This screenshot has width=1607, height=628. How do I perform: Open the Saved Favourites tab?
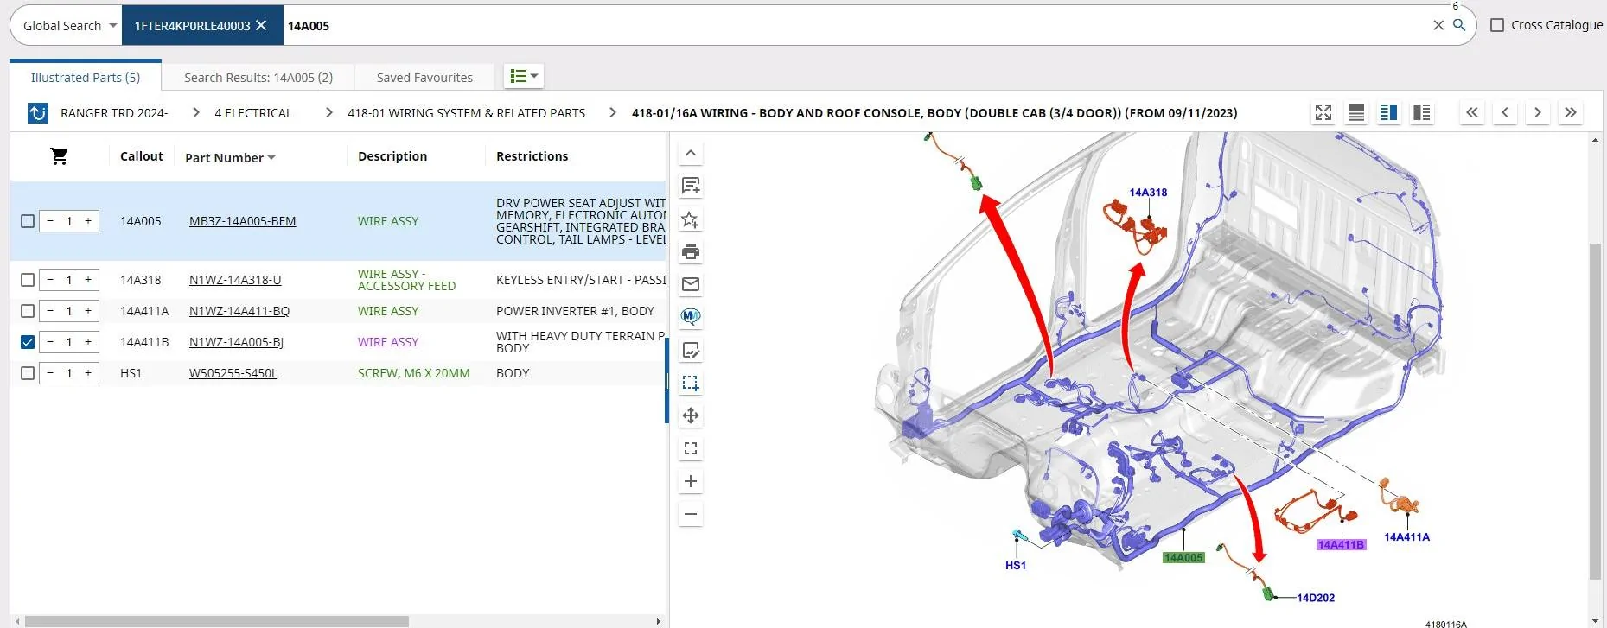(x=424, y=77)
